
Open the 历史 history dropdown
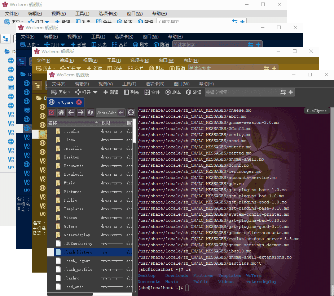(x=61, y=92)
